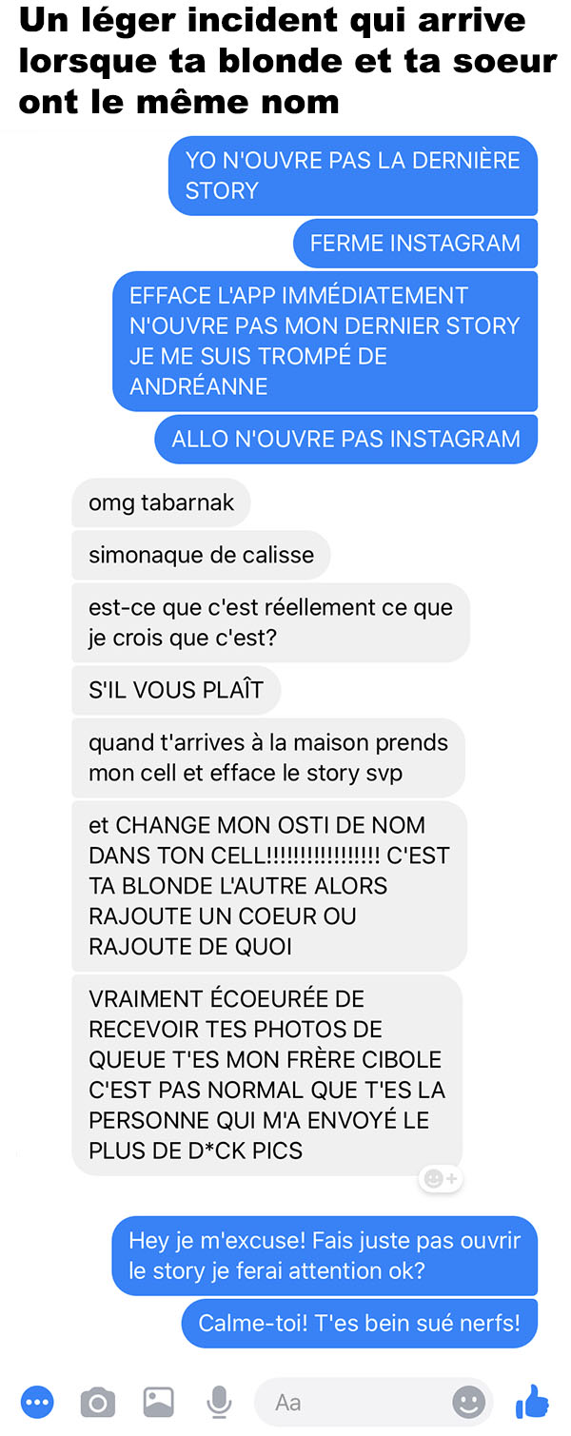Select the 'S'IL VOUS PLAÎT' message
Screen dimensions: 571x1436
coord(176,690)
